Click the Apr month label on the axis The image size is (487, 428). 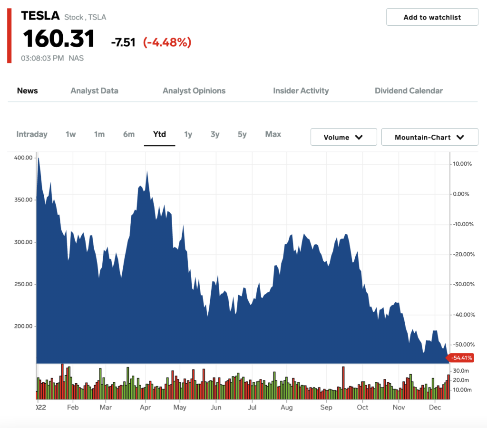pos(146,407)
